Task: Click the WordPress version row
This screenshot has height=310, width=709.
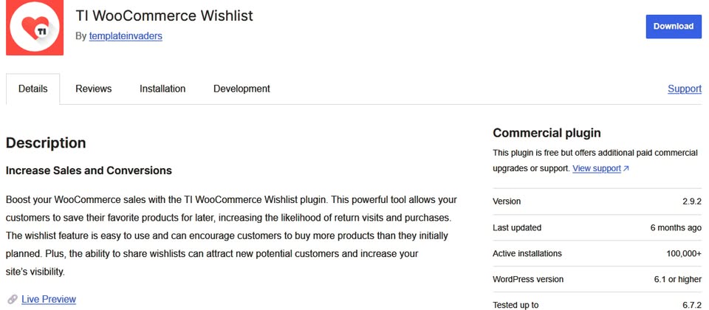Action: pos(597,279)
